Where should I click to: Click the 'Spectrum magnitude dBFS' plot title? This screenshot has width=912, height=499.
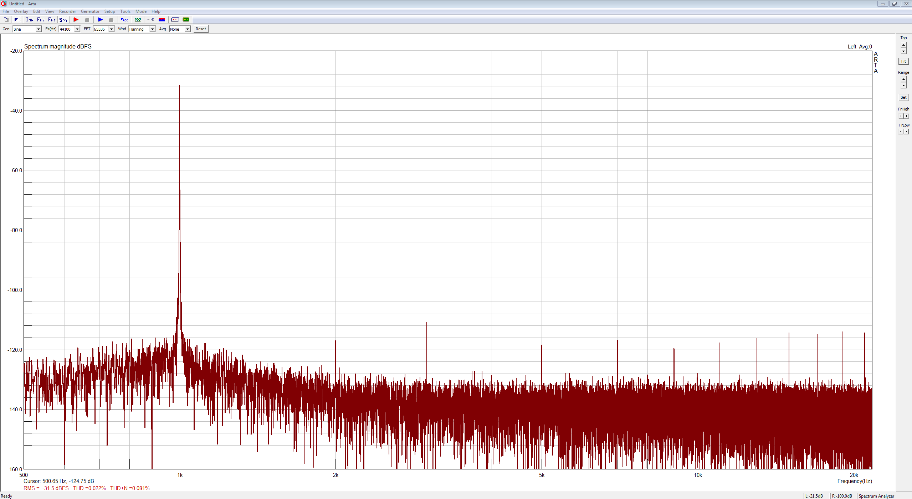[x=58, y=47]
